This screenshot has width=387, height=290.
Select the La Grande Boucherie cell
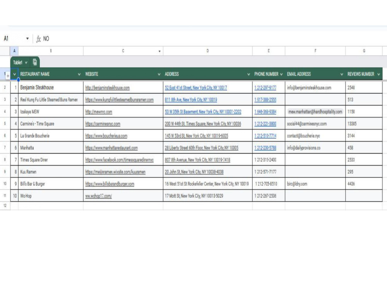pos(51,136)
